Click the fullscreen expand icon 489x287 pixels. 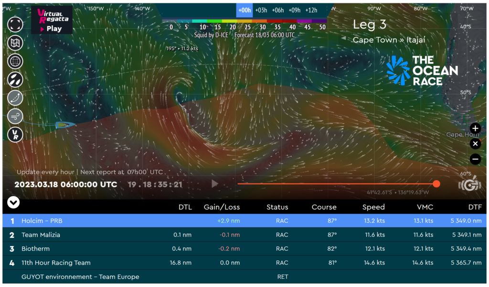[x=15, y=25]
